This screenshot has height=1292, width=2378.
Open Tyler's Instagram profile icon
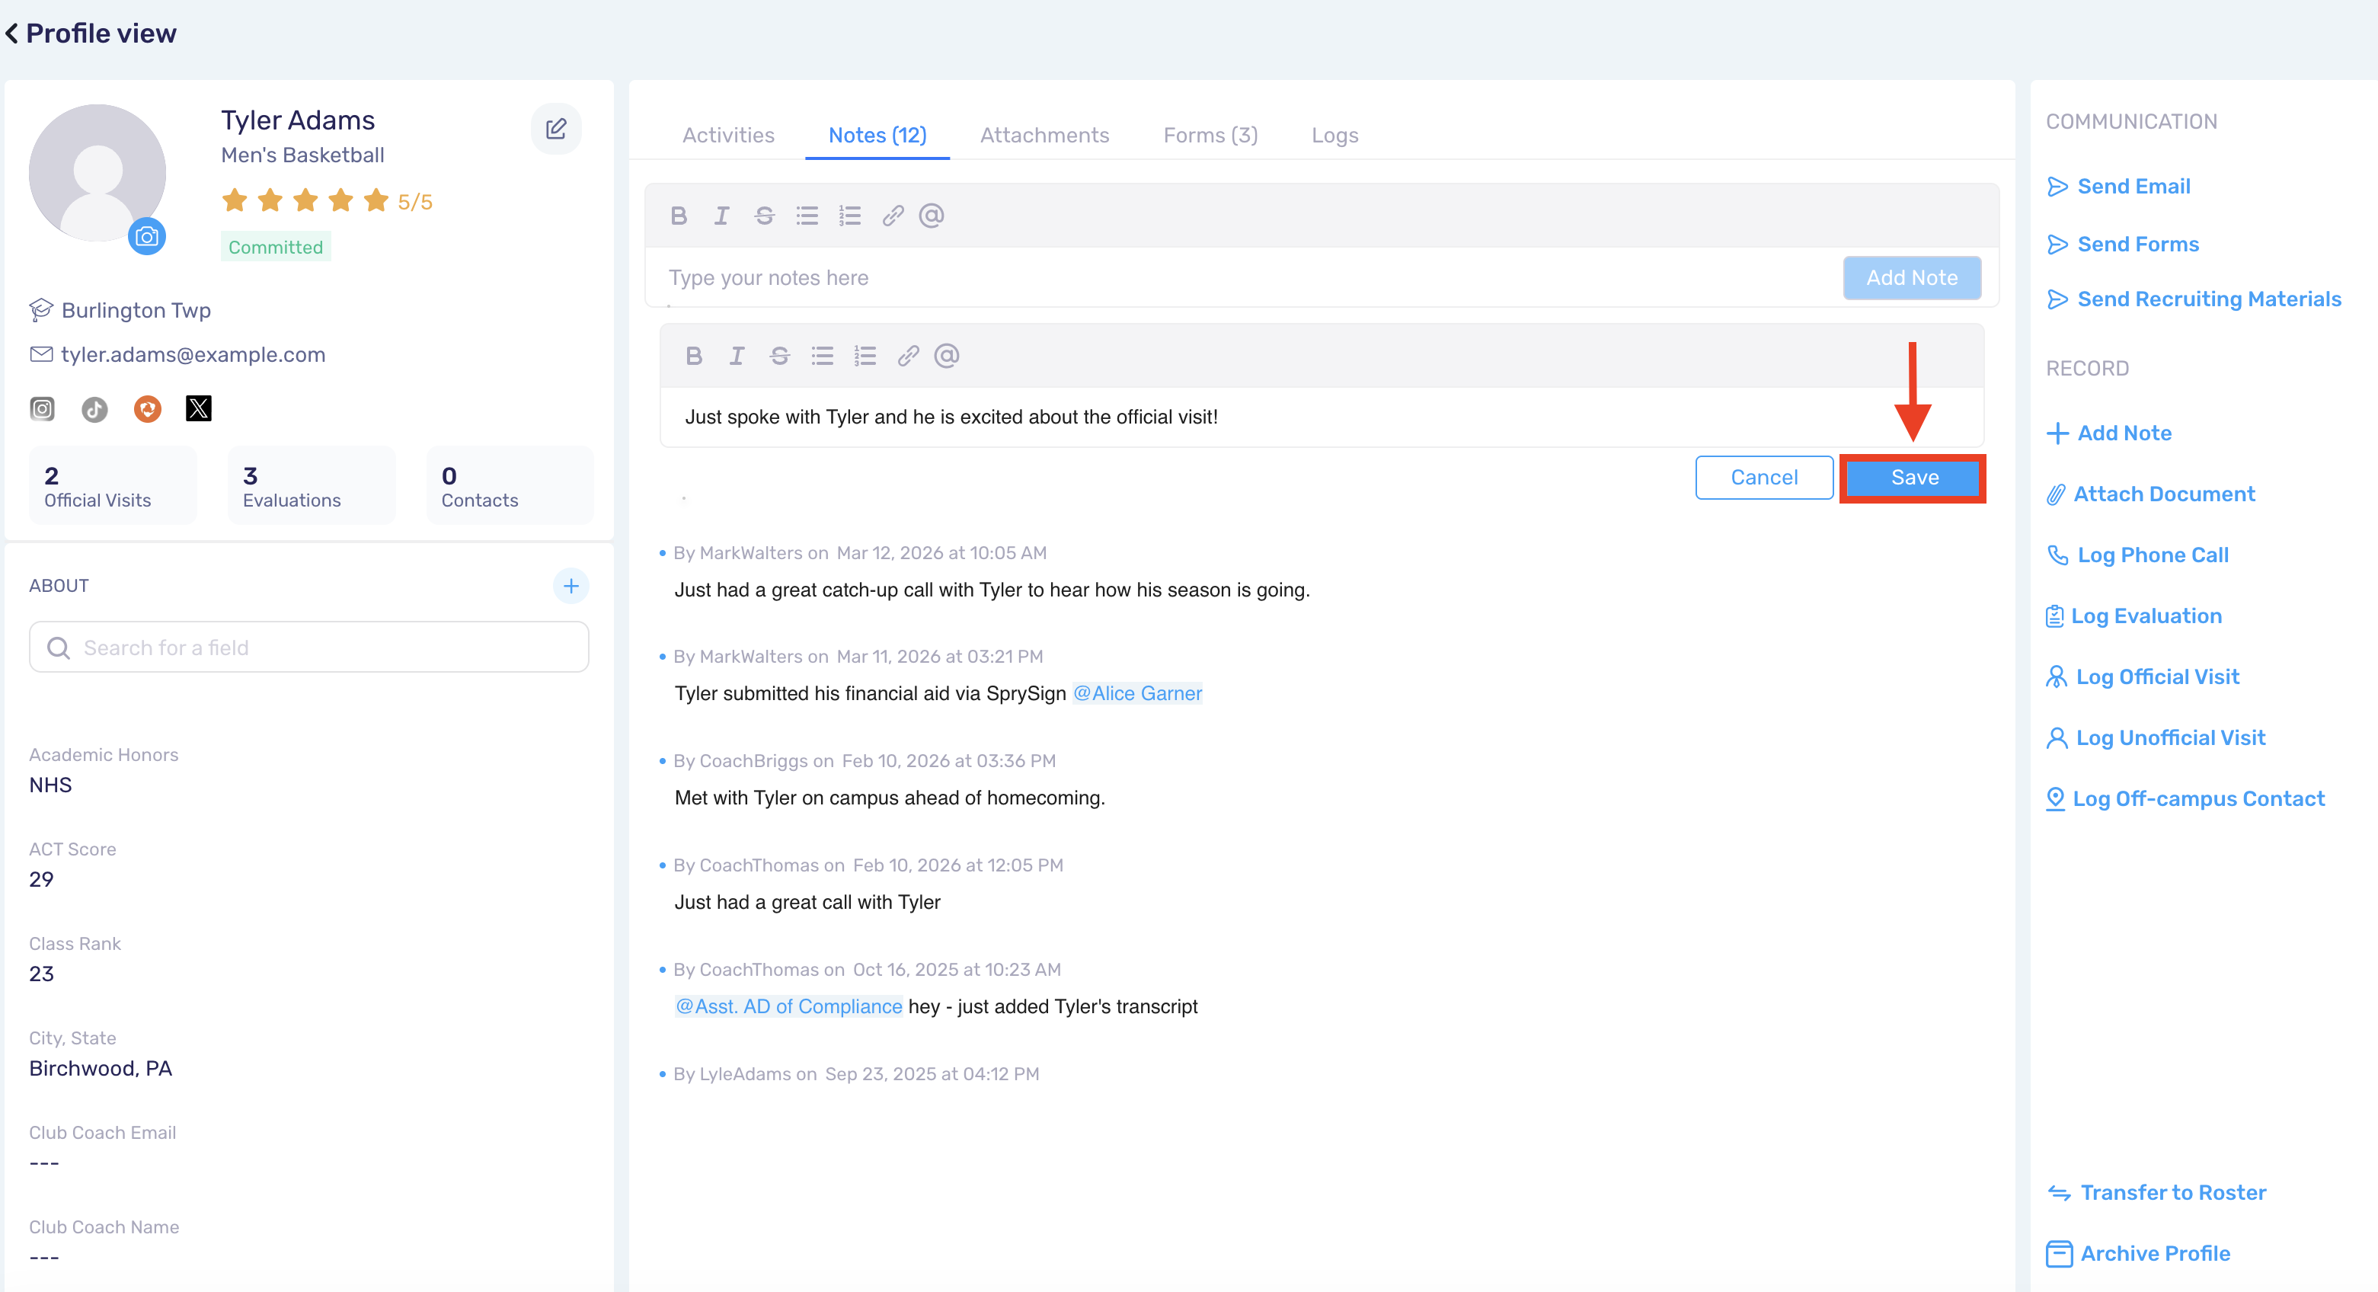[x=43, y=408]
